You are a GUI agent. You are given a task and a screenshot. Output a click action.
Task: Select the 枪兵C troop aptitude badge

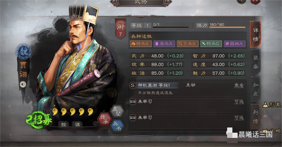point(211,44)
